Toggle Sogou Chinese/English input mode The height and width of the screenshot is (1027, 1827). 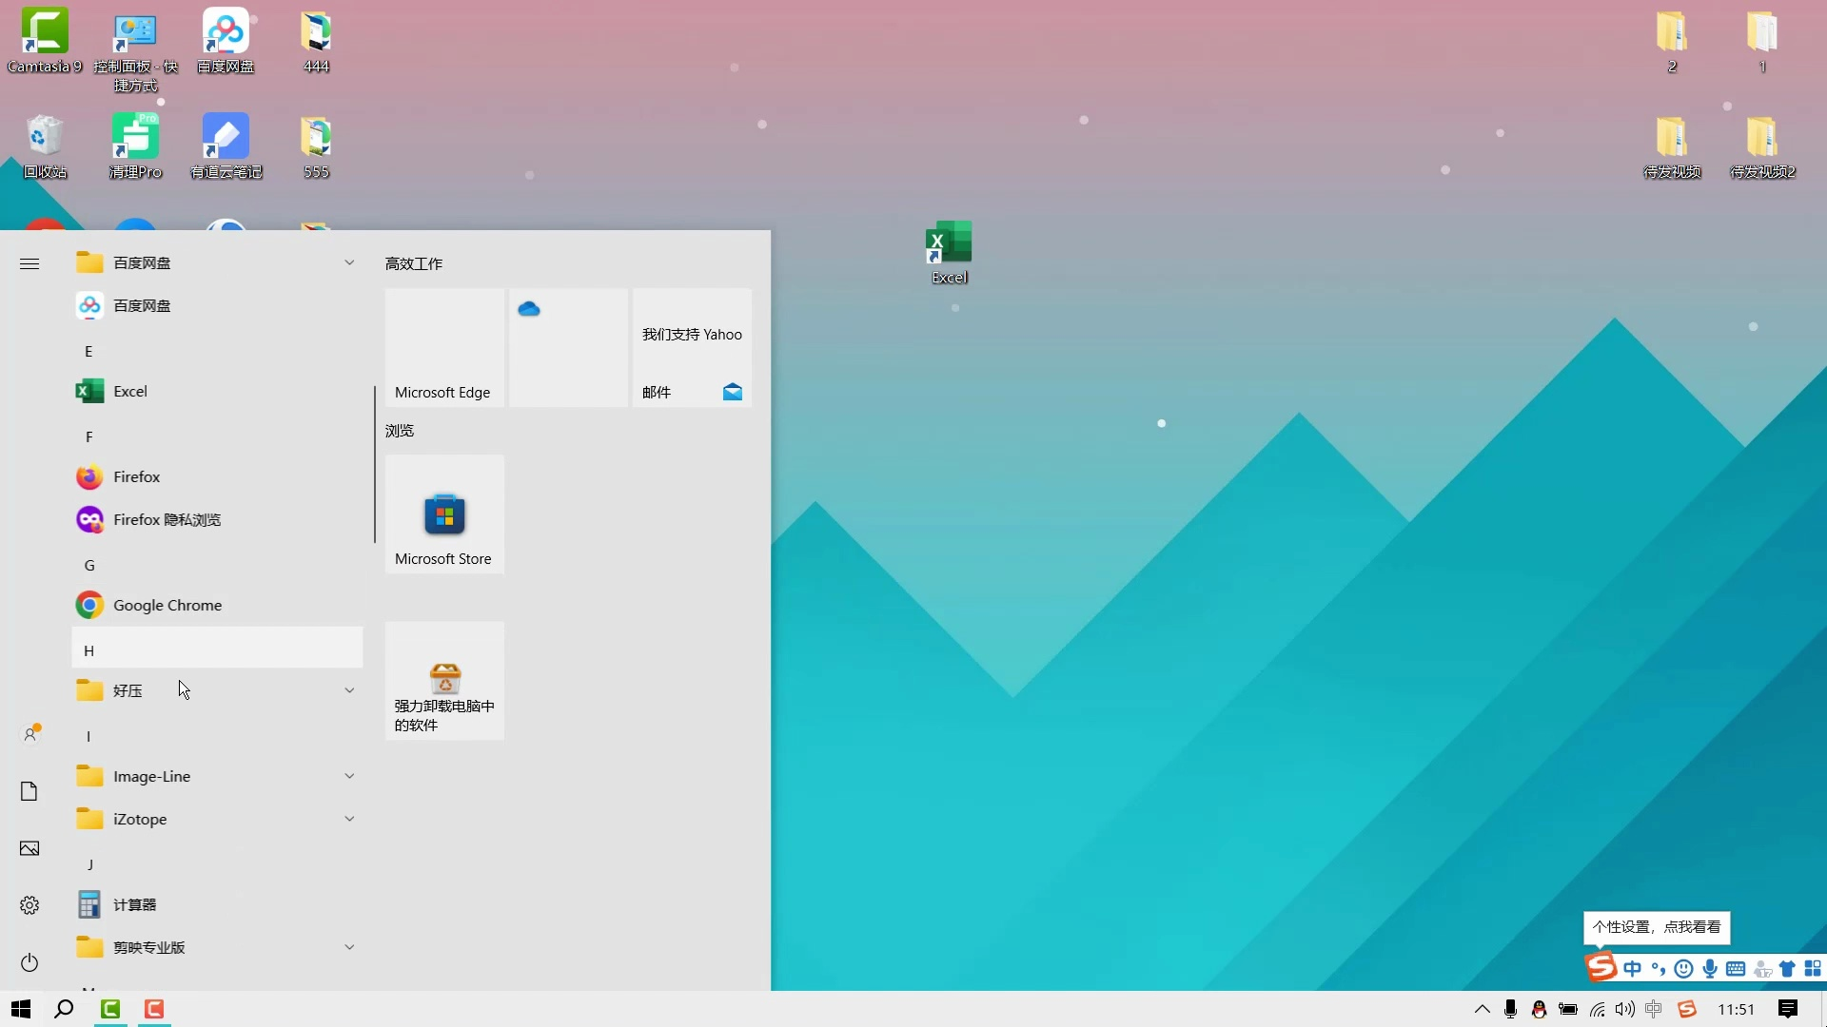pos(1633,969)
